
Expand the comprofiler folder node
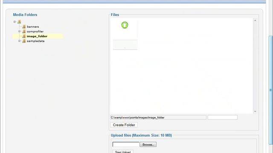19,31
